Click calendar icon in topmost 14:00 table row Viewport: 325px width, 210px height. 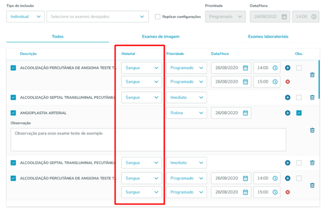245,68
